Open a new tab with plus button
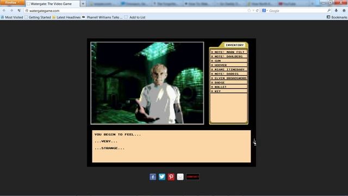Screen dimensions: 348x196 [x=83, y=4]
